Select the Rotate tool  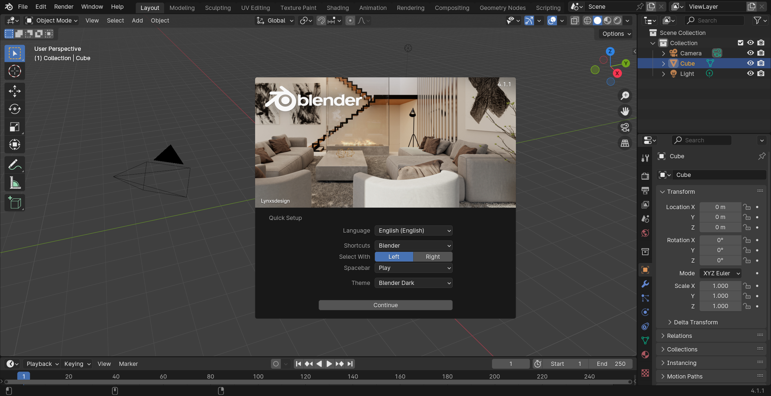(14, 109)
